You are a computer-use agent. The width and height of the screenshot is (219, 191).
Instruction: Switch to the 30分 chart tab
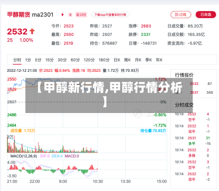(62, 60)
